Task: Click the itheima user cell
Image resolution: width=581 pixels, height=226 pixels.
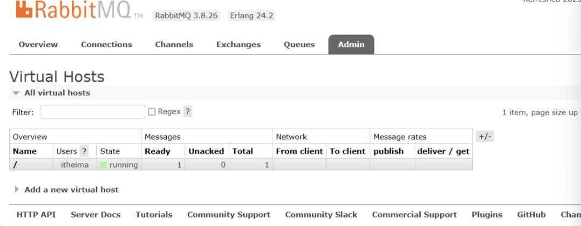Action: pos(75,165)
